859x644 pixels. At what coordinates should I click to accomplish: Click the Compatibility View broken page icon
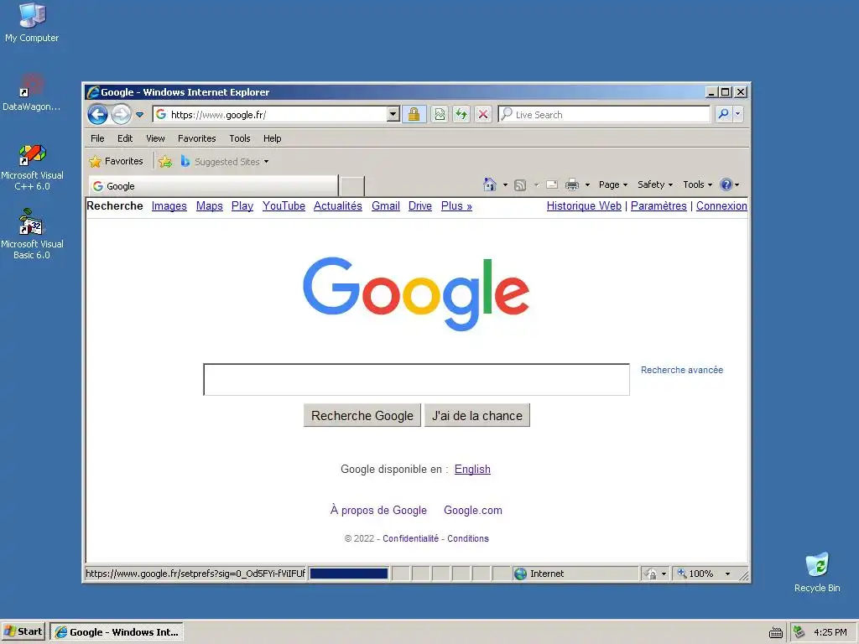[x=440, y=114]
